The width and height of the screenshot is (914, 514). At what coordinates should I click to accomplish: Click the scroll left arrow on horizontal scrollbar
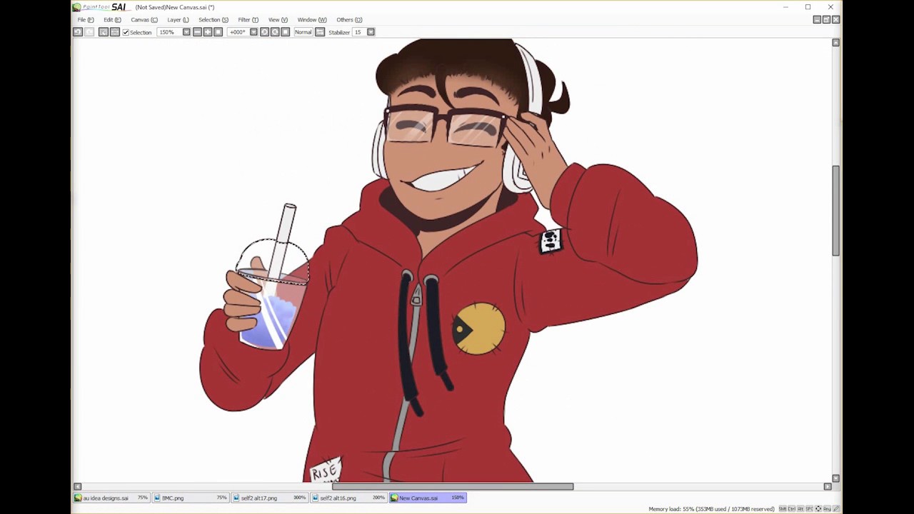point(77,487)
